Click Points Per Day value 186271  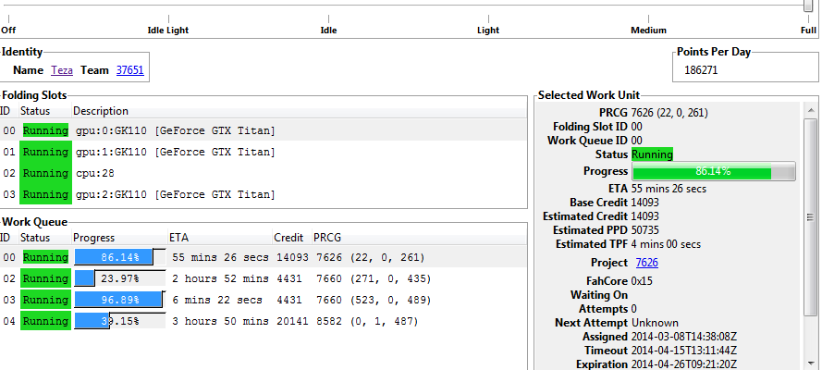click(701, 70)
